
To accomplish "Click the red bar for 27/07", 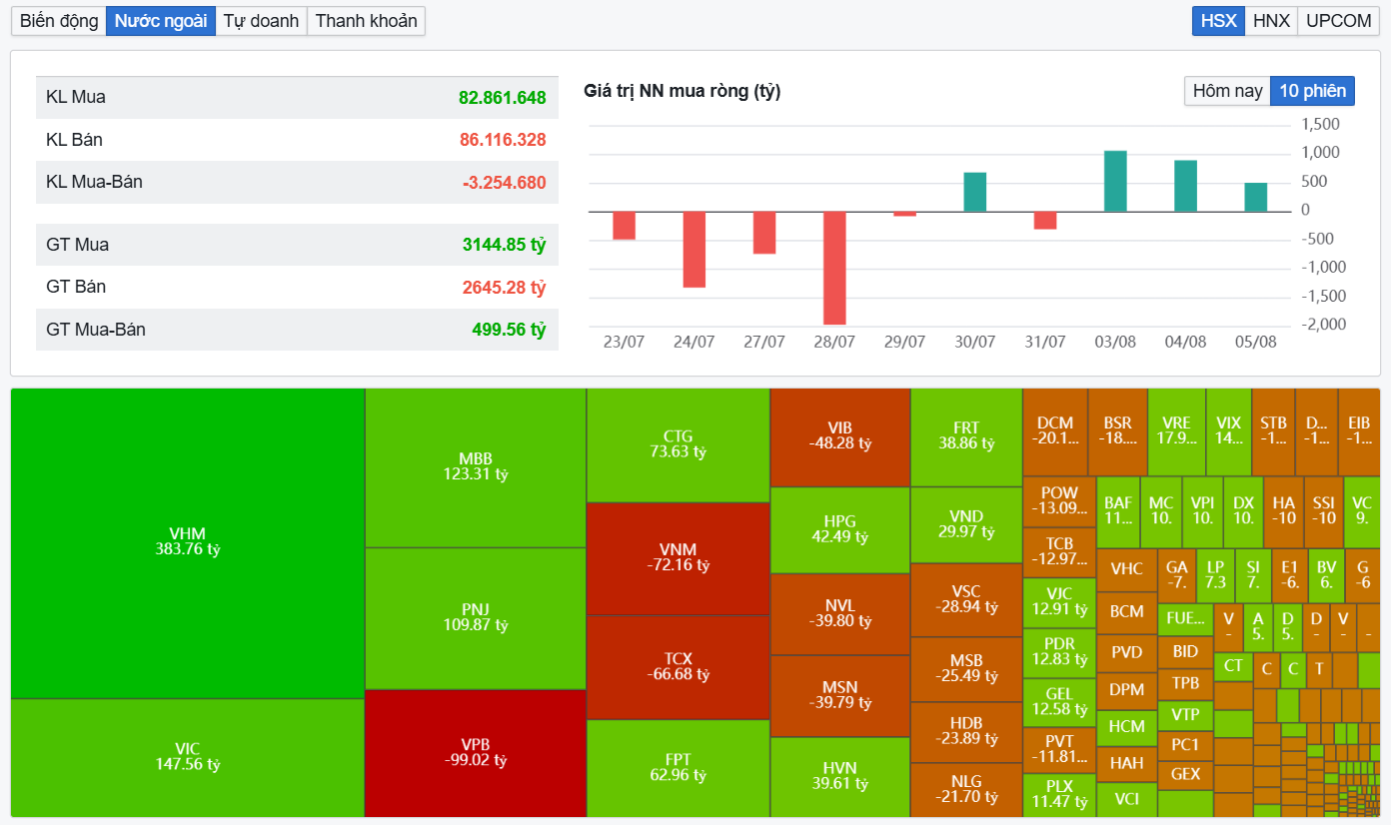I will point(764,233).
